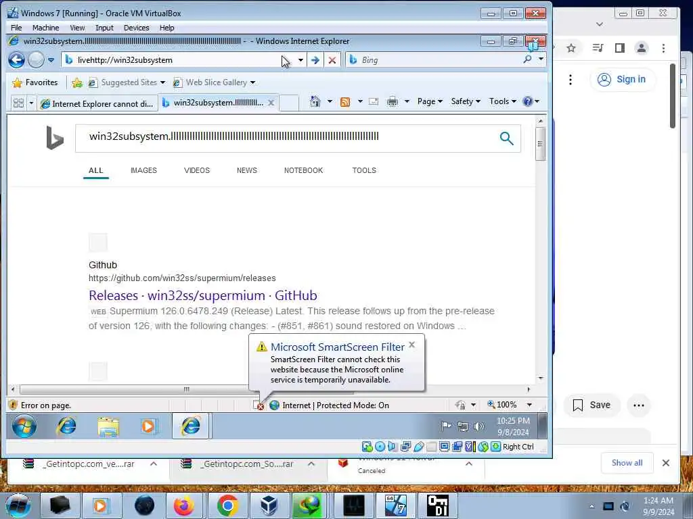This screenshot has height=519, width=693.
Task: Click the IE Back navigation button
Action: [16, 59]
